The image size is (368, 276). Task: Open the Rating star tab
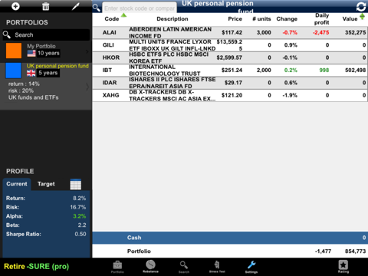pyautogui.click(x=343, y=267)
